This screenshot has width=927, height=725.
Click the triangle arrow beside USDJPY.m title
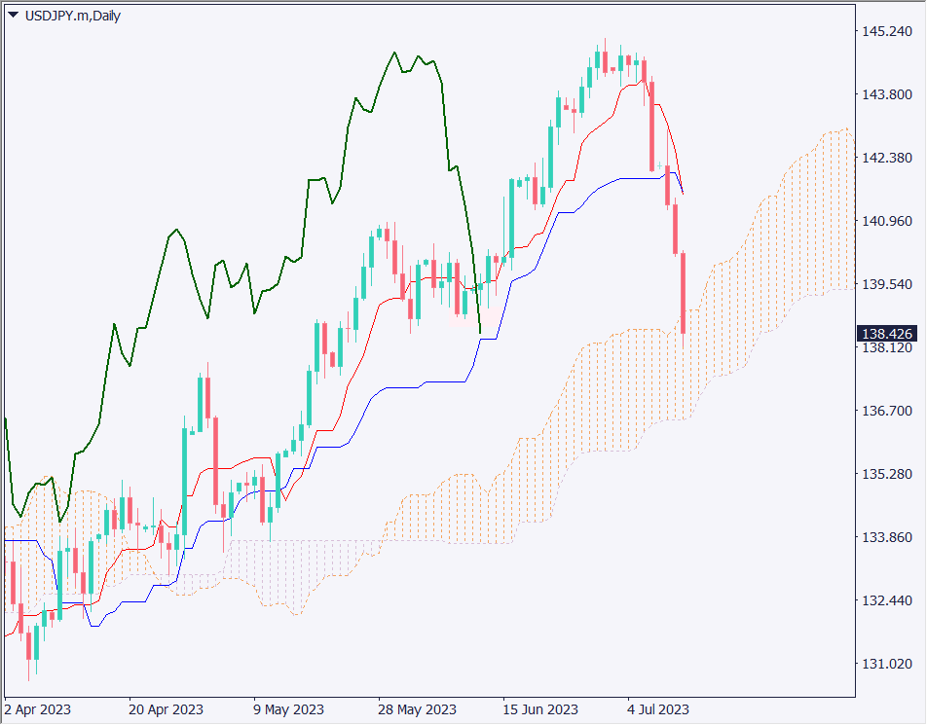(x=13, y=15)
